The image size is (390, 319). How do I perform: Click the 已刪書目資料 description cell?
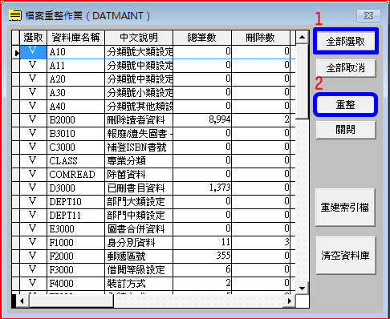tap(139, 188)
